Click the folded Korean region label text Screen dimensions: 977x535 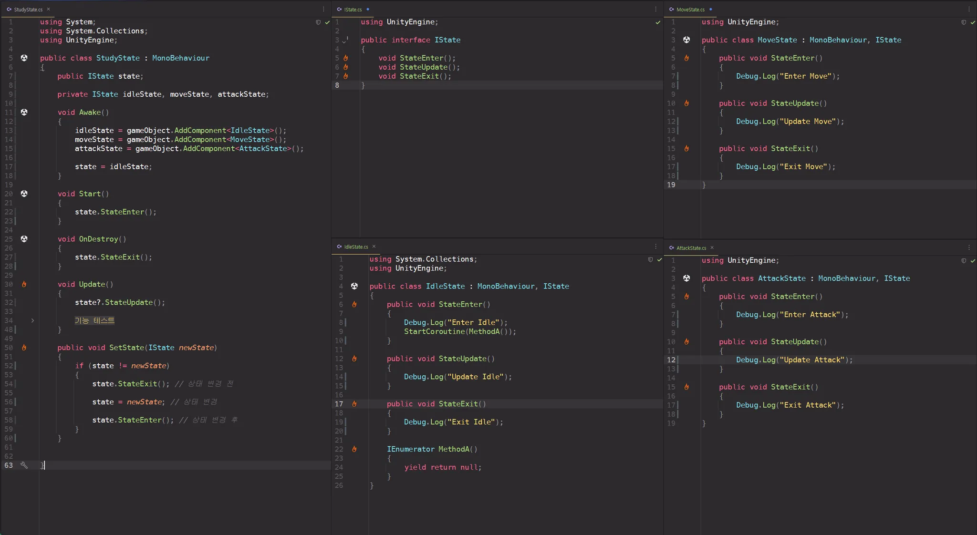[x=94, y=320]
